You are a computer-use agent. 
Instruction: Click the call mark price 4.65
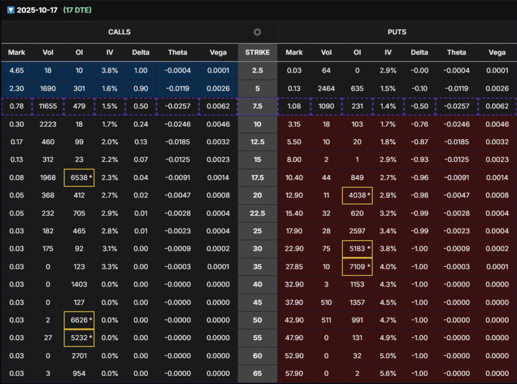17,71
